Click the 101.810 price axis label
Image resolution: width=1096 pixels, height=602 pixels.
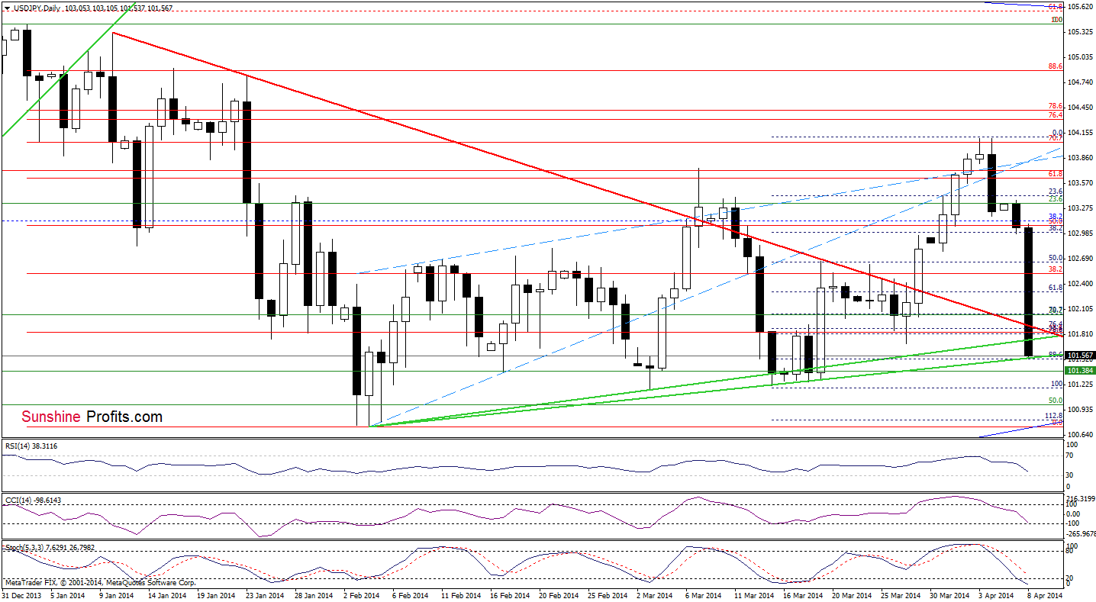click(x=1081, y=334)
